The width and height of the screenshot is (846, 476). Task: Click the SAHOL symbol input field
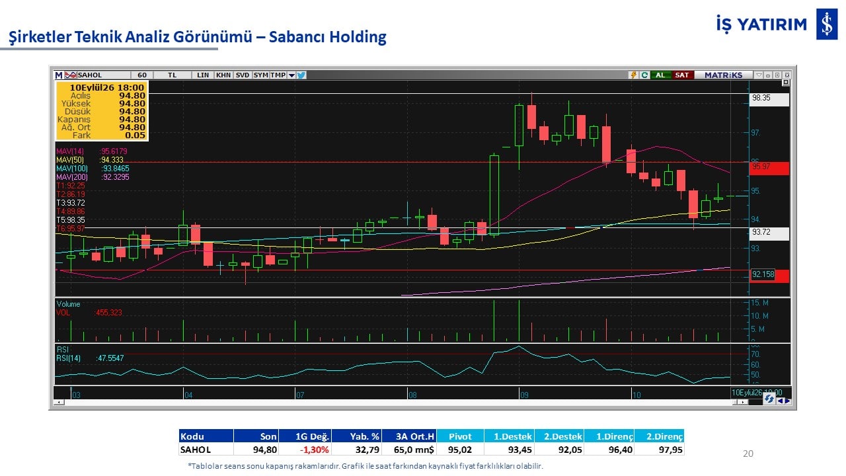[104, 75]
